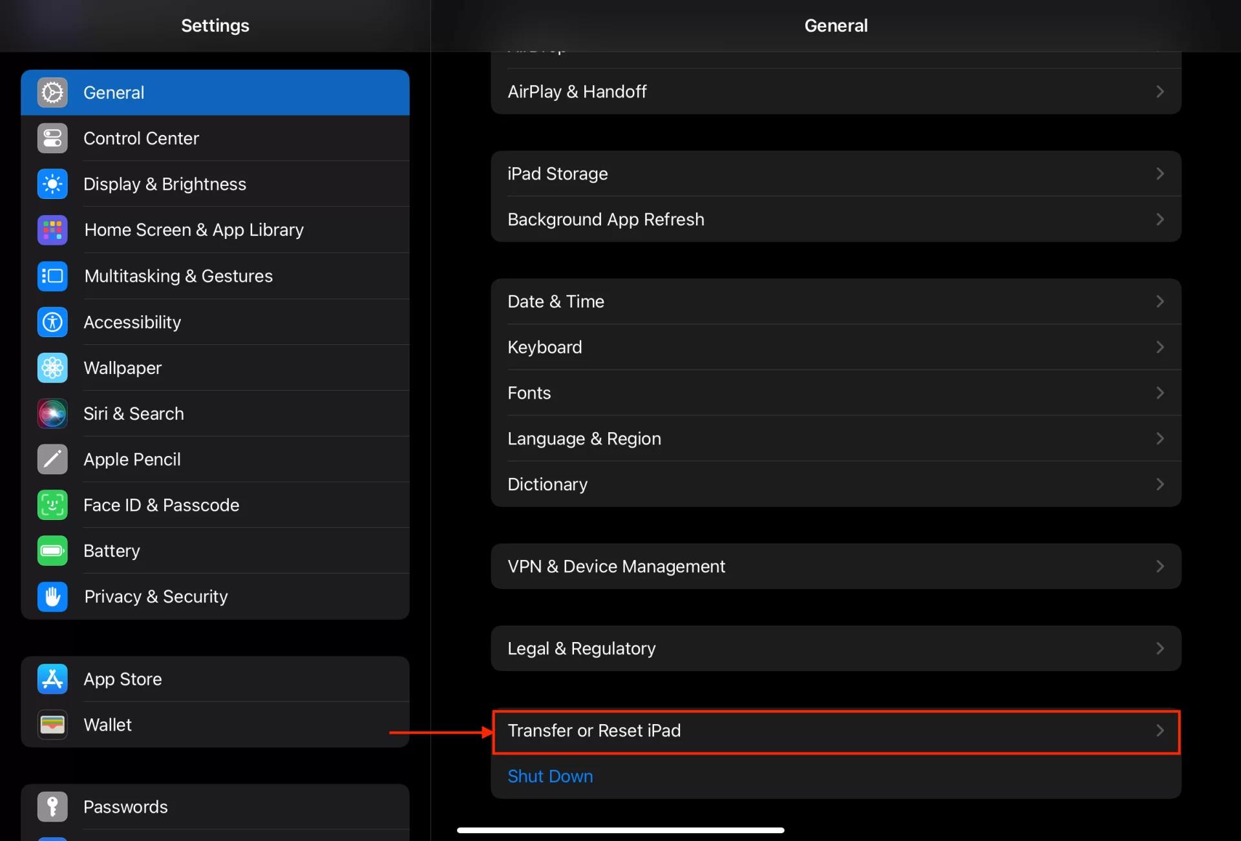Open Multitasking & Gestures settings
The height and width of the screenshot is (841, 1241).
click(215, 276)
